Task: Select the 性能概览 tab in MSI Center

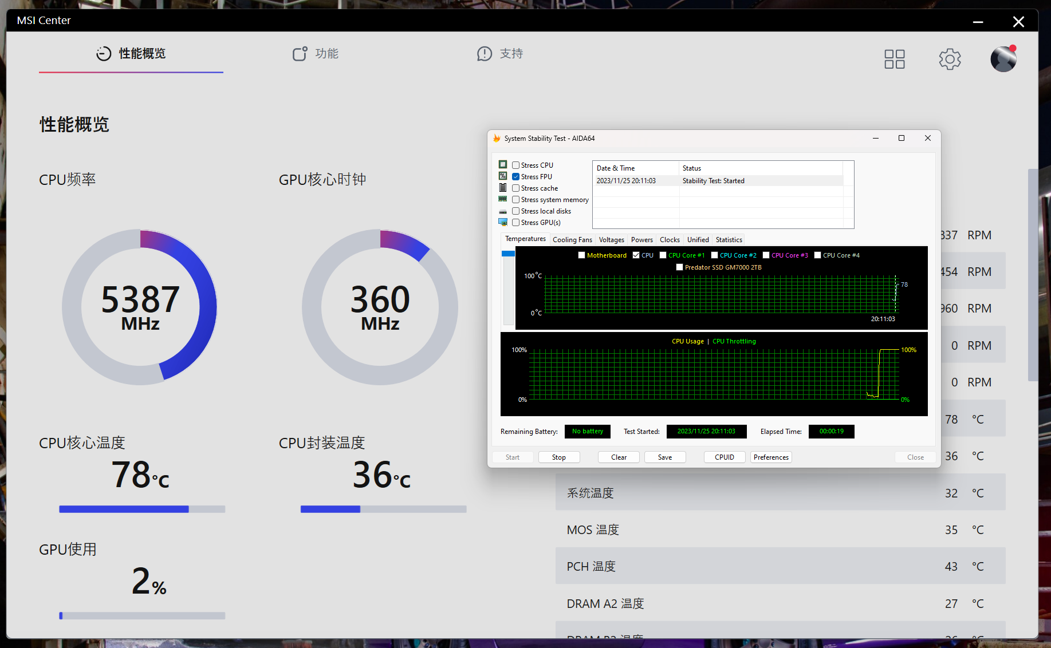Action: tap(131, 54)
